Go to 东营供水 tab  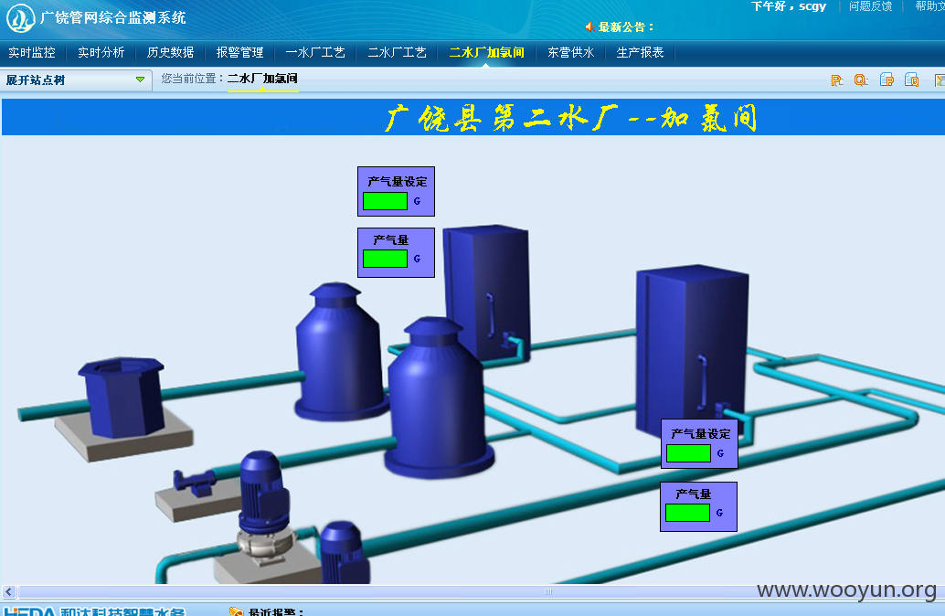(x=570, y=52)
